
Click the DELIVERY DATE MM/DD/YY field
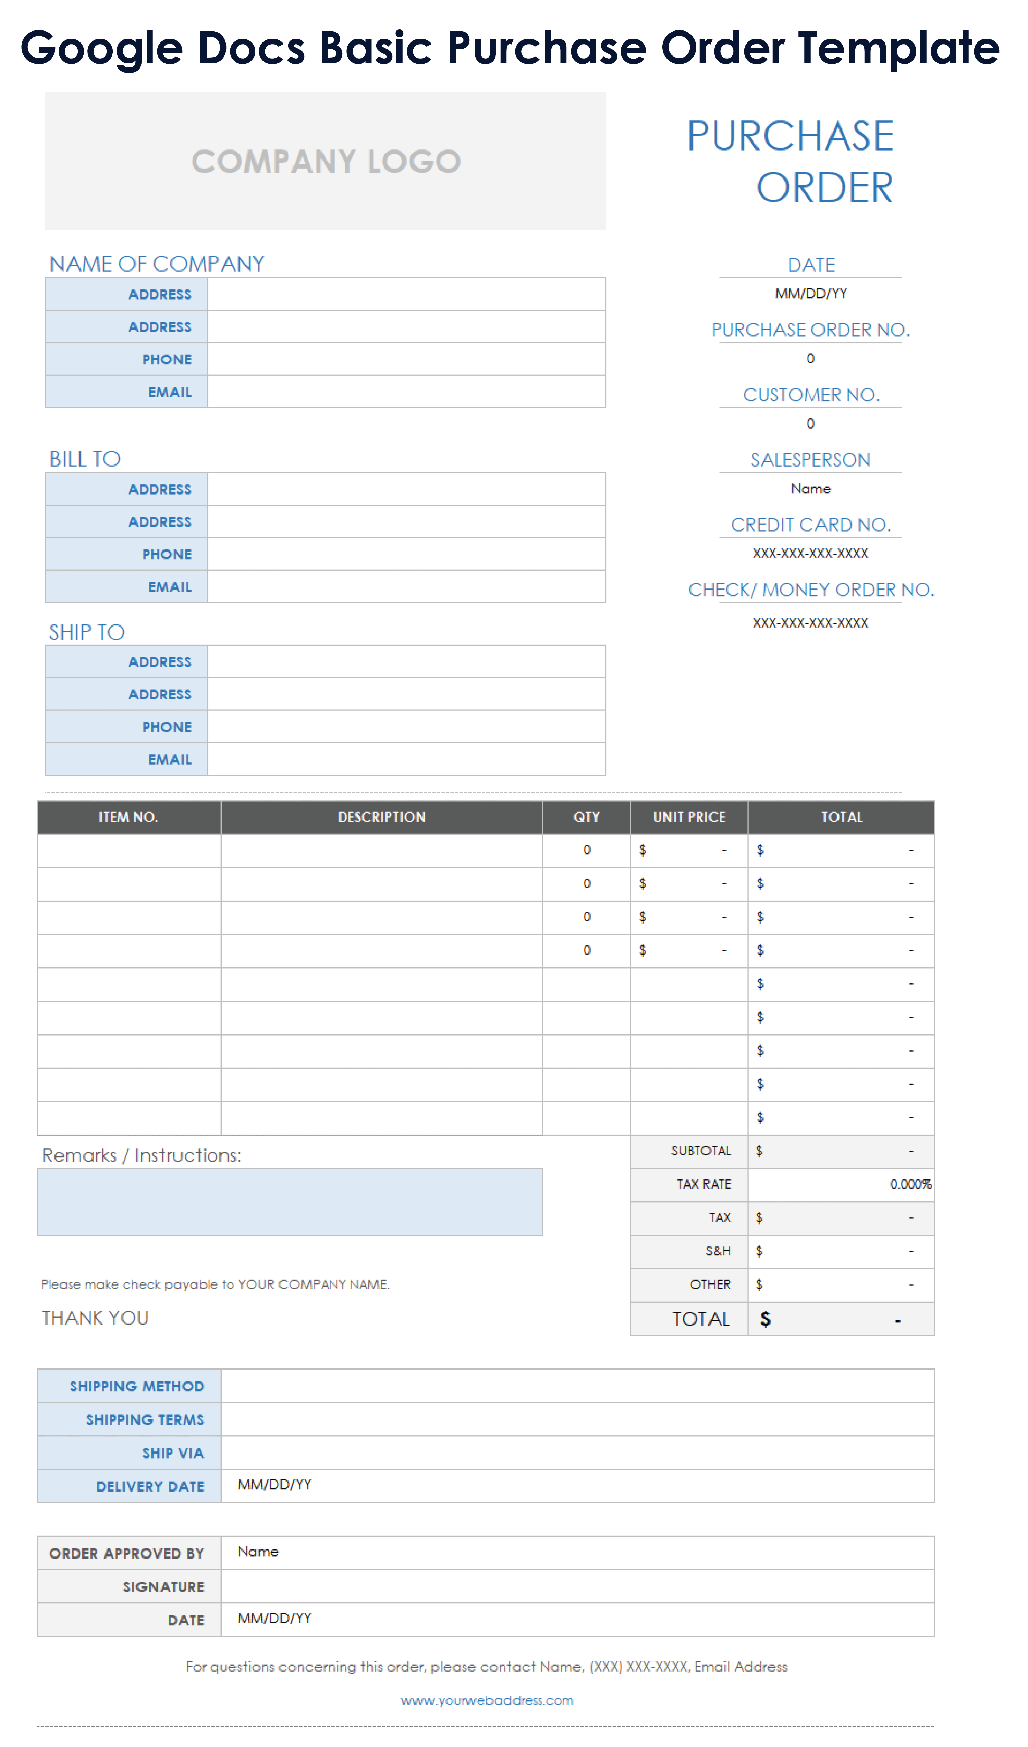(x=577, y=1486)
